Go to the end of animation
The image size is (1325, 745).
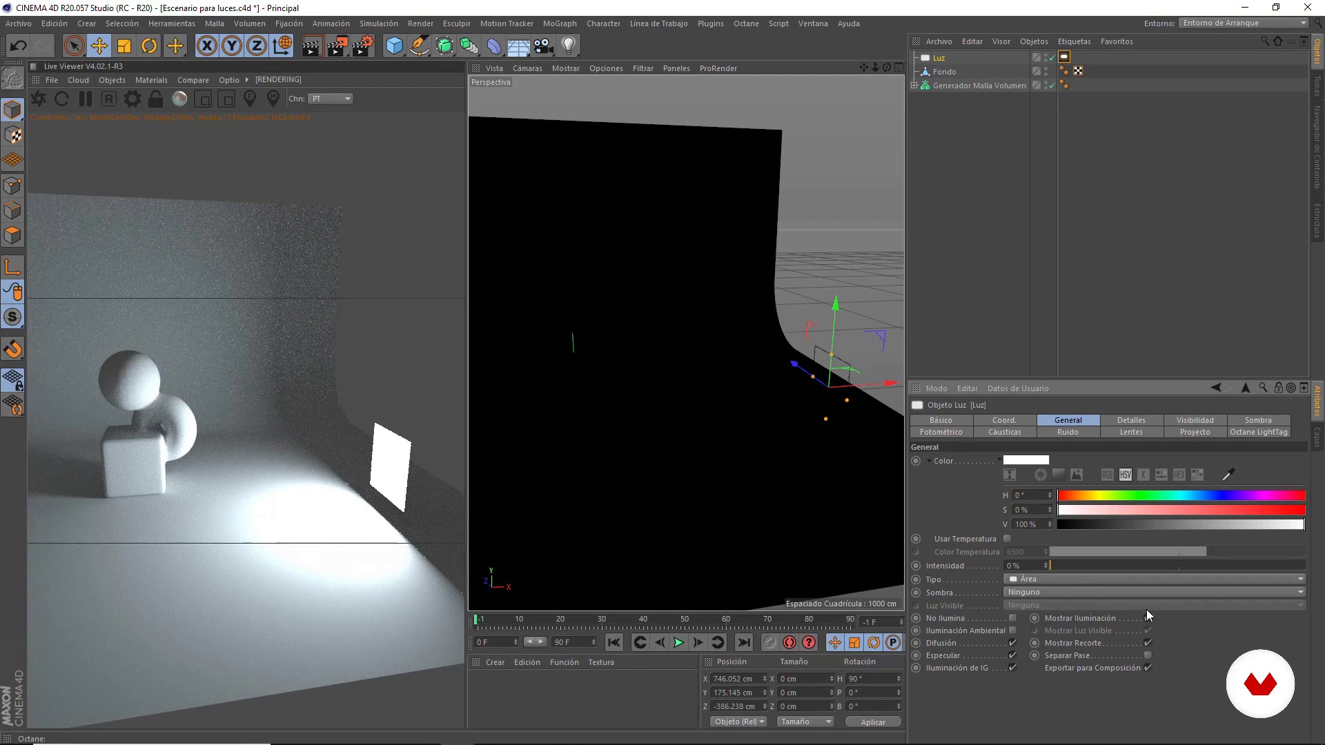743,643
